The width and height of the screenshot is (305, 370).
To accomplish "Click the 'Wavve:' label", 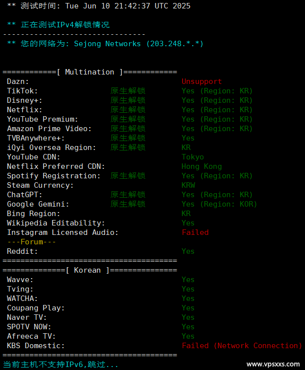I will click(x=20, y=280).
